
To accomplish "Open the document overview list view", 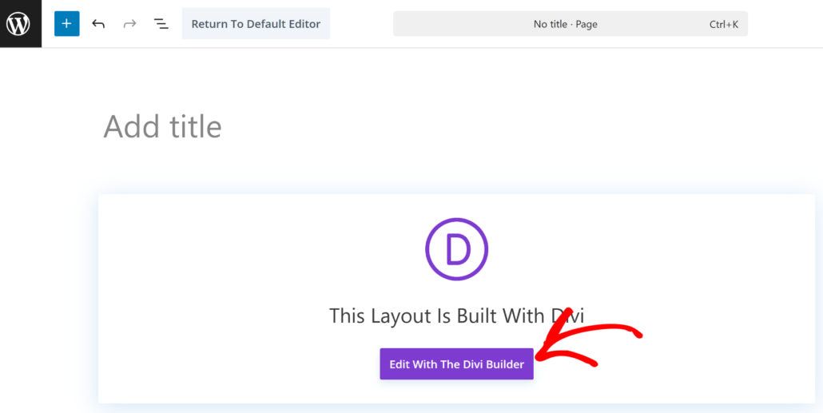I will click(161, 24).
